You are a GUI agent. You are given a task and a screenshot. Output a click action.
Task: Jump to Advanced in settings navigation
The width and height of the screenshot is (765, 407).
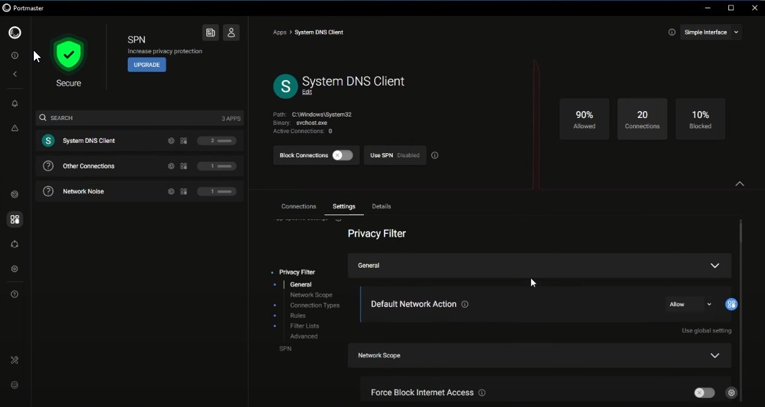(x=304, y=337)
